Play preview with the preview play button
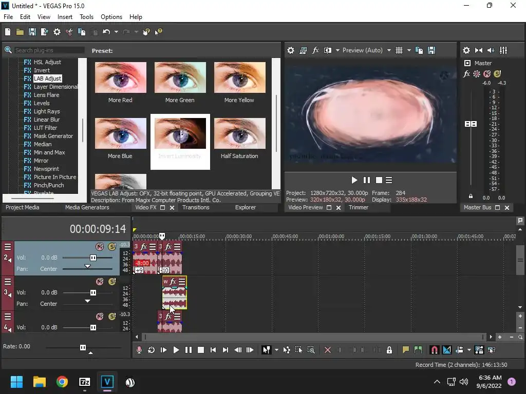The height and width of the screenshot is (394, 526). [x=354, y=180]
